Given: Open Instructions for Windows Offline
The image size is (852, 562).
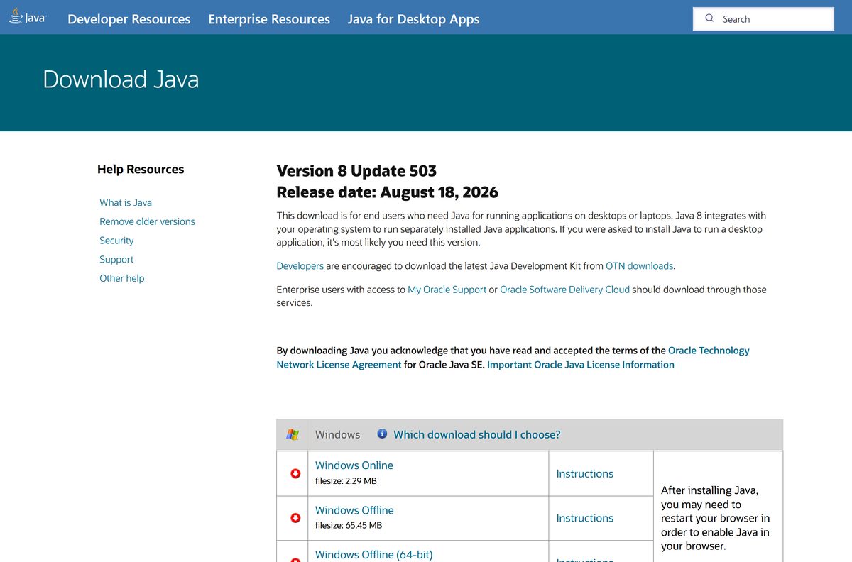Looking at the screenshot, I should [x=585, y=518].
